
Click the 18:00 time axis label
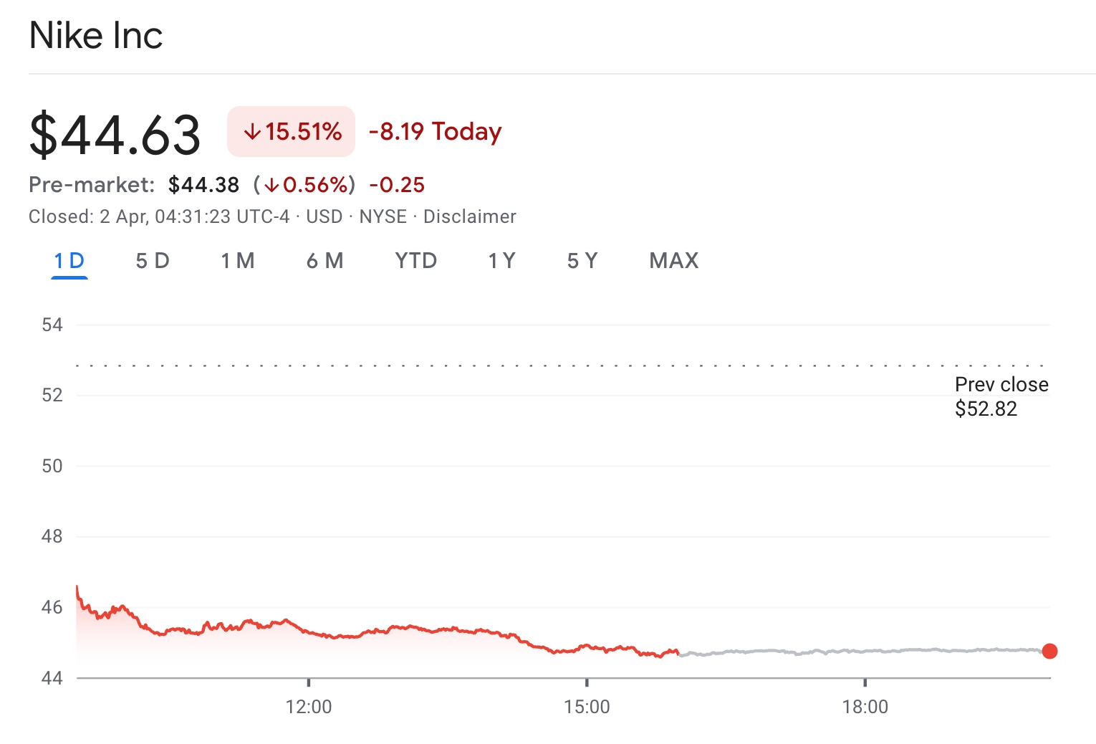pyautogui.click(x=865, y=707)
